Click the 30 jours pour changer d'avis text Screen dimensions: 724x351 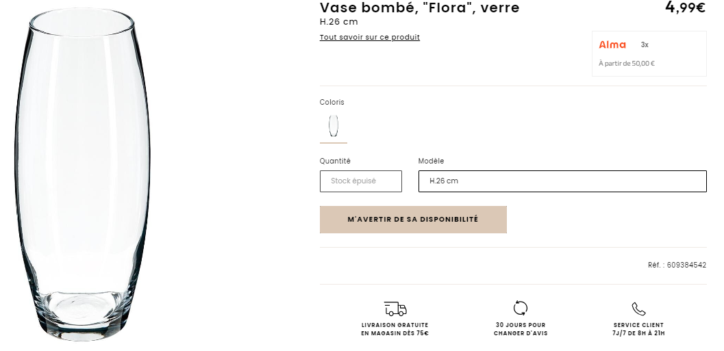pos(521,329)
